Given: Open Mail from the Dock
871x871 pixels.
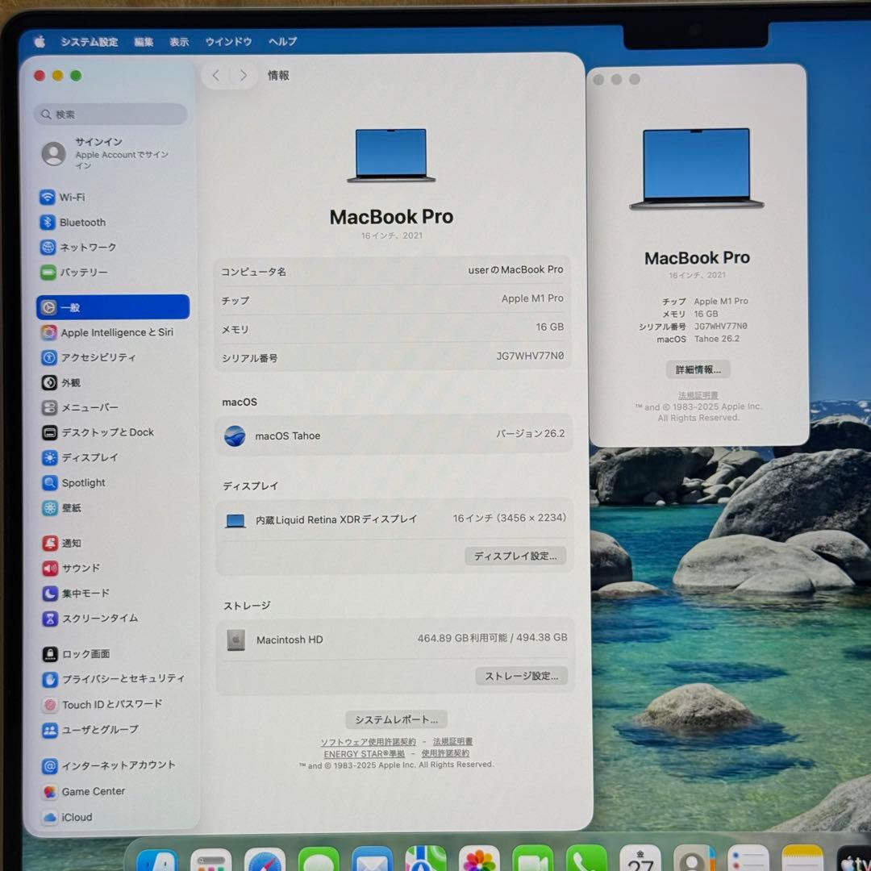Looking at the screenshot, I should pyautogui.click(x=372, y=860).
